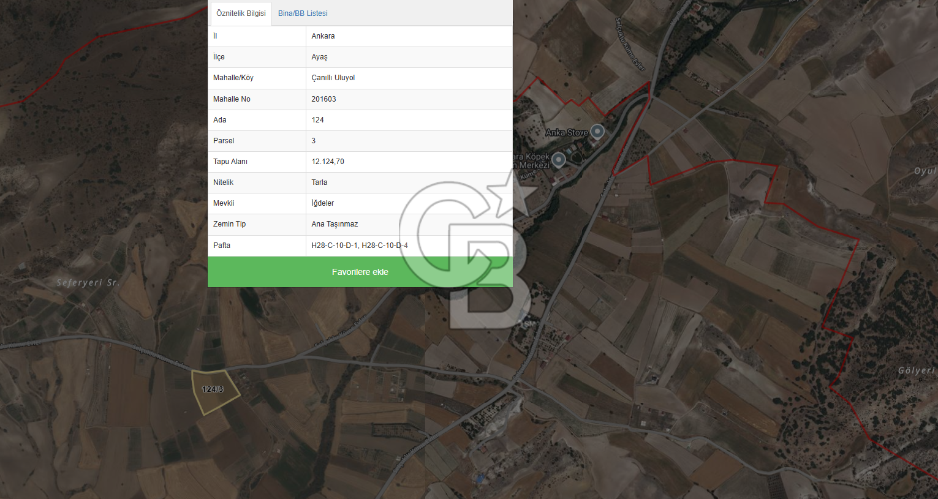Click the Köpek Merkezi location pin
The image size is (938, 499).
point(558,160)
